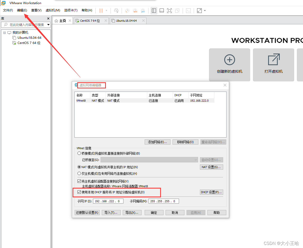Close the 主页 tab

(x=70, y=20)
